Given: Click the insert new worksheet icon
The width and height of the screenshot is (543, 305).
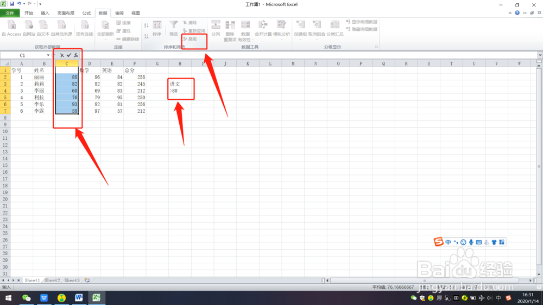Looking at the screenshot, I should coord(87,281).
